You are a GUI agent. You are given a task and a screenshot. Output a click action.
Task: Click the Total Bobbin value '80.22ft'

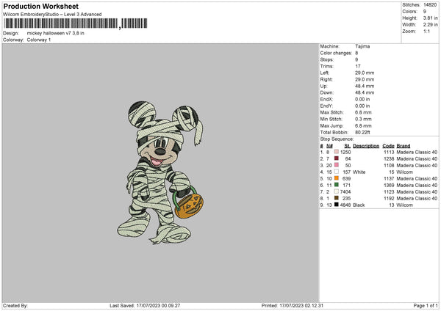pyautogui.click(x=362, y=132)
